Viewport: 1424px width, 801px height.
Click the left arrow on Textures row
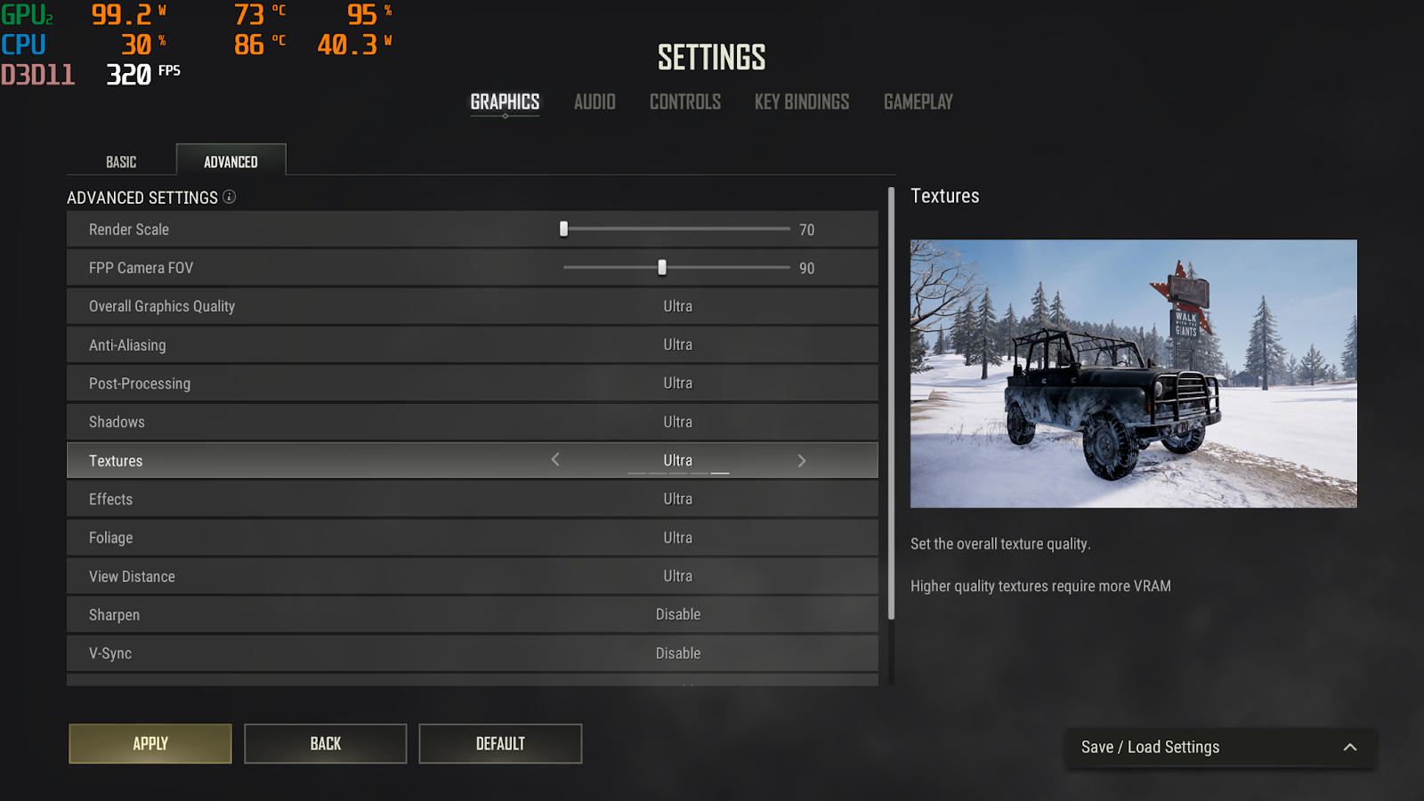[x=555, y=459]
